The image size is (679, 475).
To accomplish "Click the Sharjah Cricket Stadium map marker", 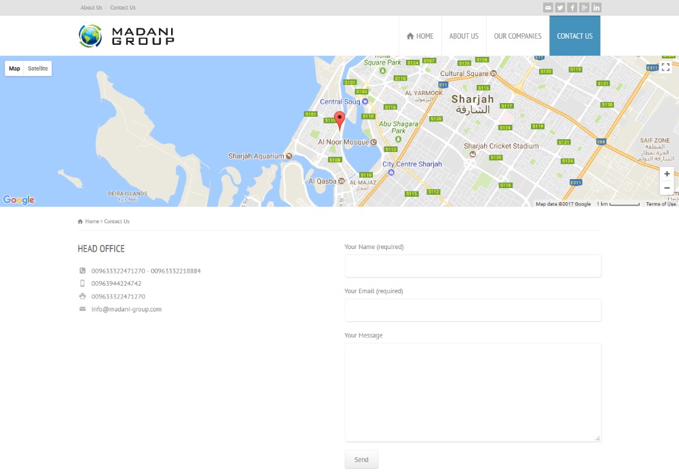I will pyautogui.click(x=473, y=153).
